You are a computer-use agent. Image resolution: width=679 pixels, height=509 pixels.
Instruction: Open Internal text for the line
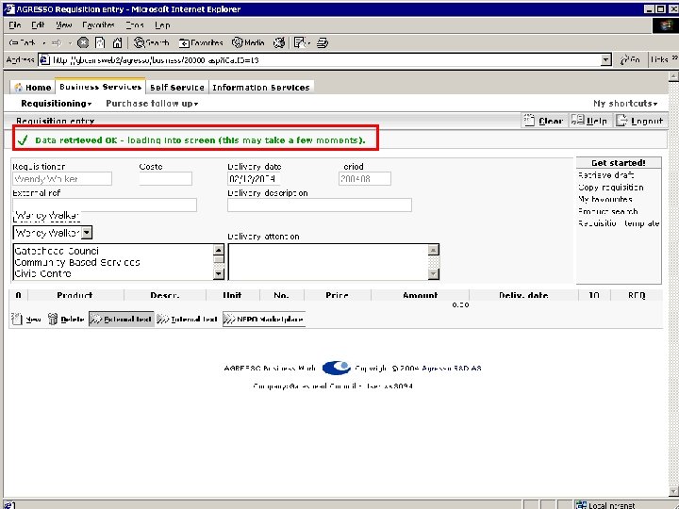pos(188,319)
